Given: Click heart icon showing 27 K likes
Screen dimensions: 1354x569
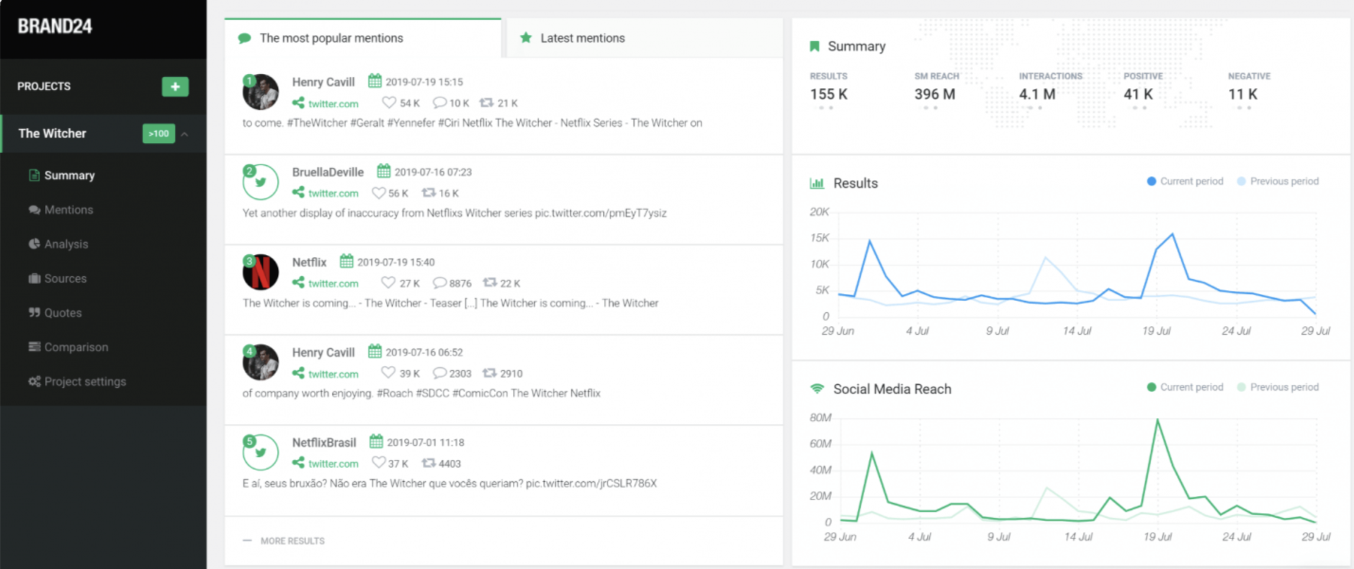Looking at the screenshot, I should (388, 283).
